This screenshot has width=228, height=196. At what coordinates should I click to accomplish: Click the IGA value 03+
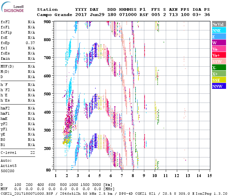[197, 15]
